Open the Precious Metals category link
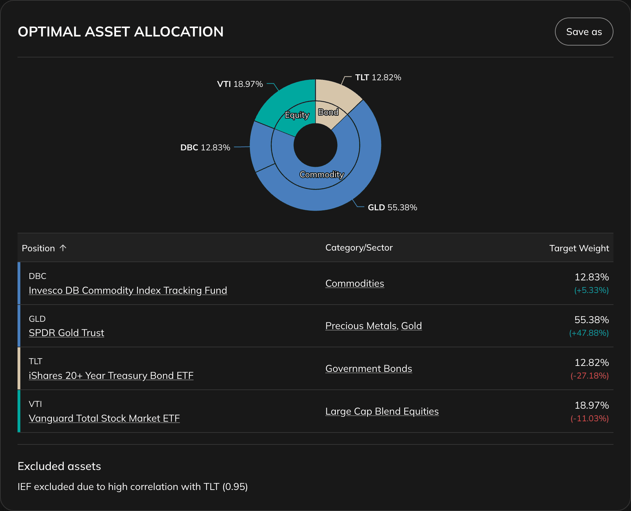This screenshot has width=631, height=511. [x=361, y=326]
